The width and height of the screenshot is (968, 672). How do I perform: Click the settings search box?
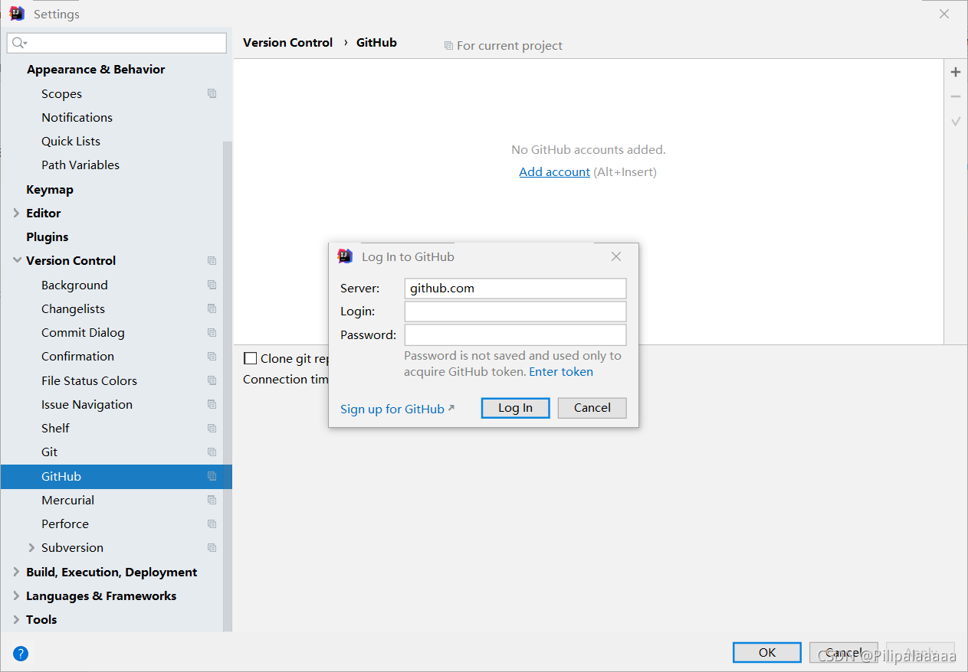tap(116, 43)
